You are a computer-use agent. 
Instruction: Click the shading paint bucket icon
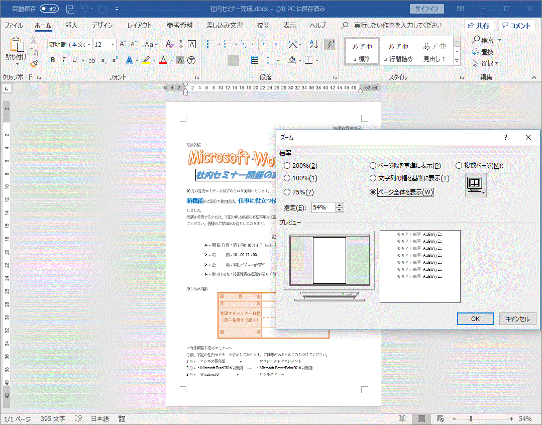click(x=292, y=60)
